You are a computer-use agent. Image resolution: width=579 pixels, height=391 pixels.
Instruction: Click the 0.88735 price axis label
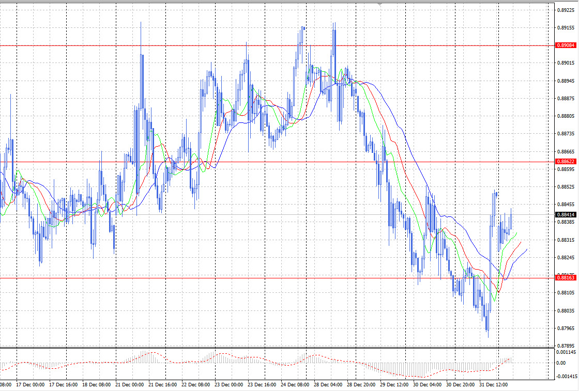click(x=566, y=134)
